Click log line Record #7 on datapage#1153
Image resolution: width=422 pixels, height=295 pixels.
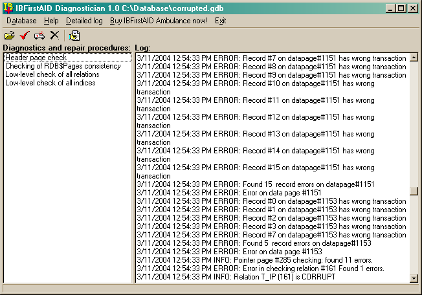(271, 234)
